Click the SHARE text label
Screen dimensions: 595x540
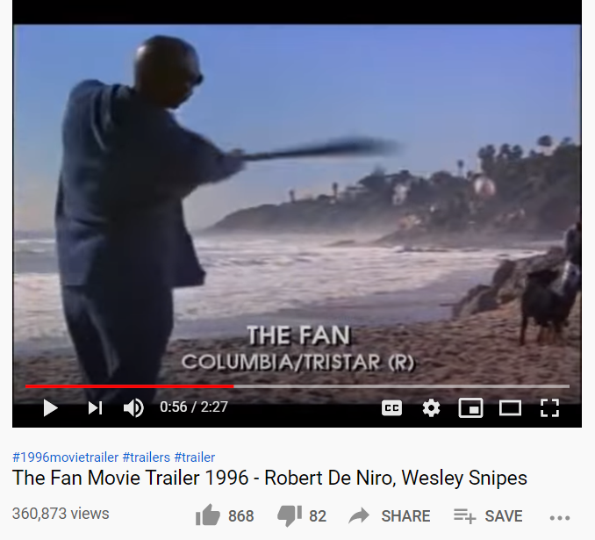click(x=405, y=516)
